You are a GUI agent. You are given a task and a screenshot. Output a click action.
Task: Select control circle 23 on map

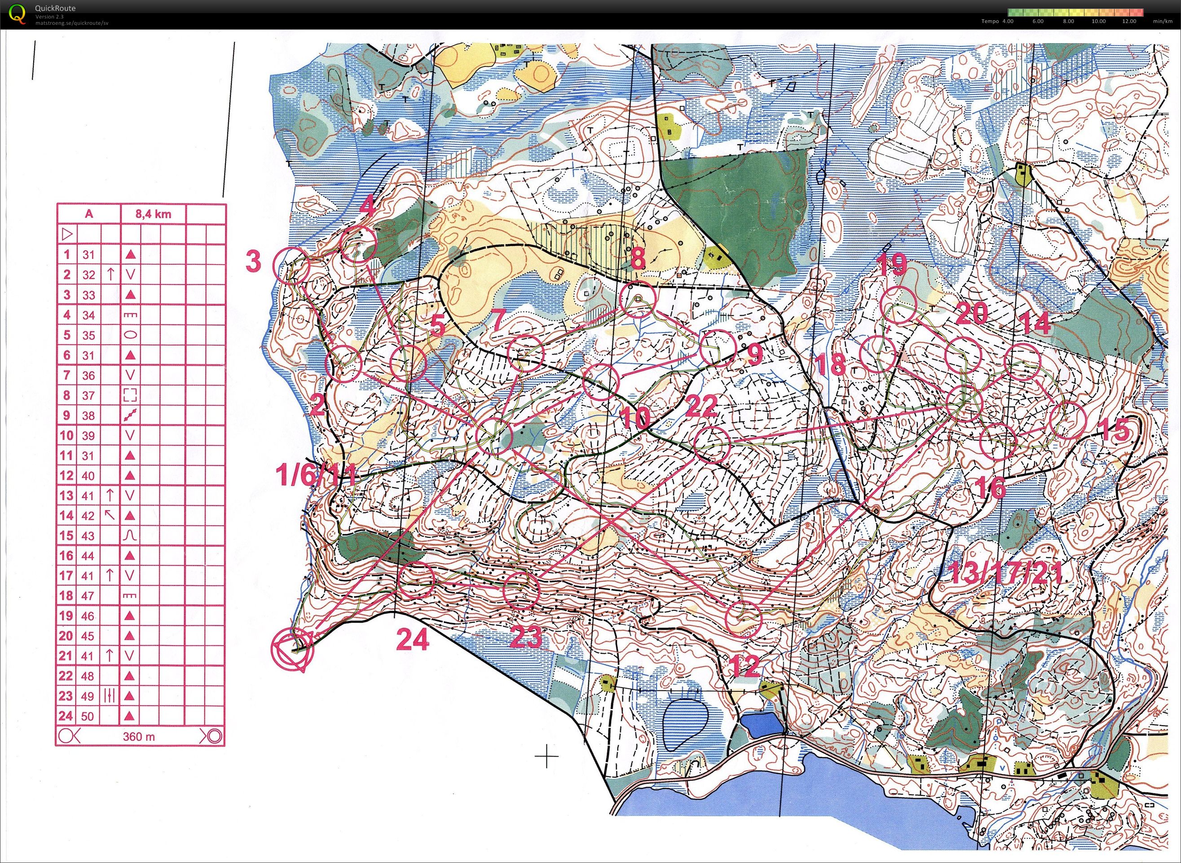(521, 590)
